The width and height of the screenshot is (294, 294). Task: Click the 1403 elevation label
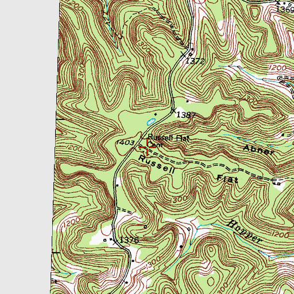click(x=125, y=142)
